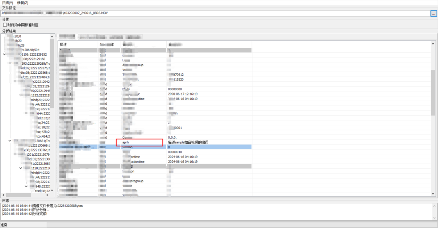Collapse the tree node ending in 130661;Tra
438x228 pixels.
pos(10,141)
